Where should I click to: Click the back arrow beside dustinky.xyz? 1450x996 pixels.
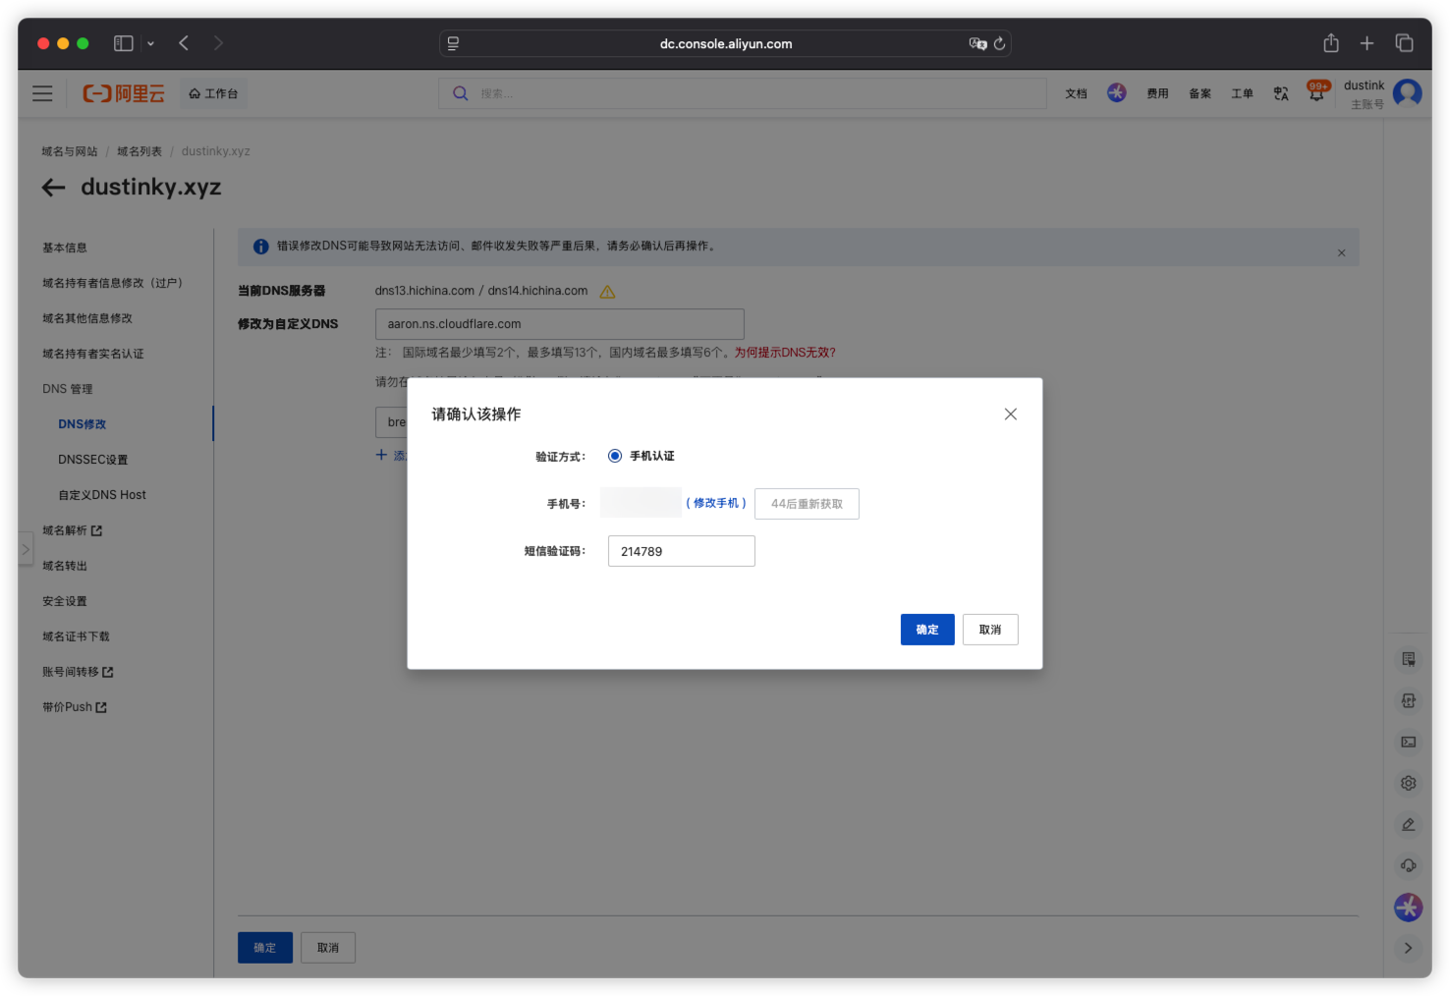53,188
